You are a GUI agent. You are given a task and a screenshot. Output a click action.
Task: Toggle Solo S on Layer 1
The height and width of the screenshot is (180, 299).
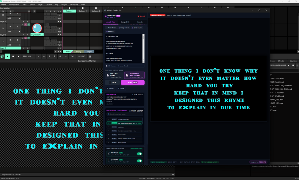pyautogui.click(x=17, y=40)
